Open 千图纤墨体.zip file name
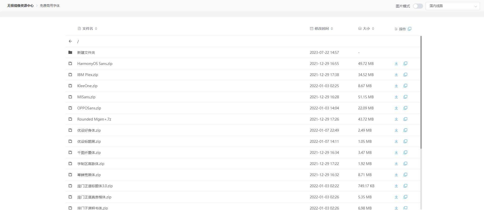Viewport: 484px width, 210px height. (89, 153)
